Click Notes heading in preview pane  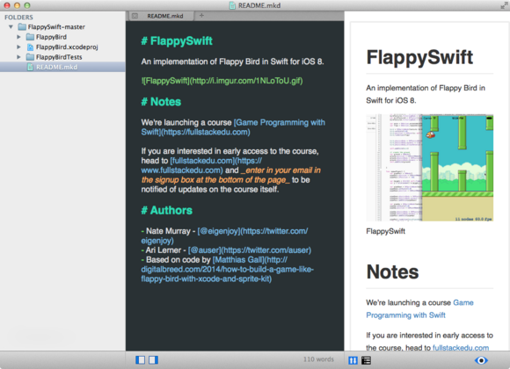[x=392, y=271]
